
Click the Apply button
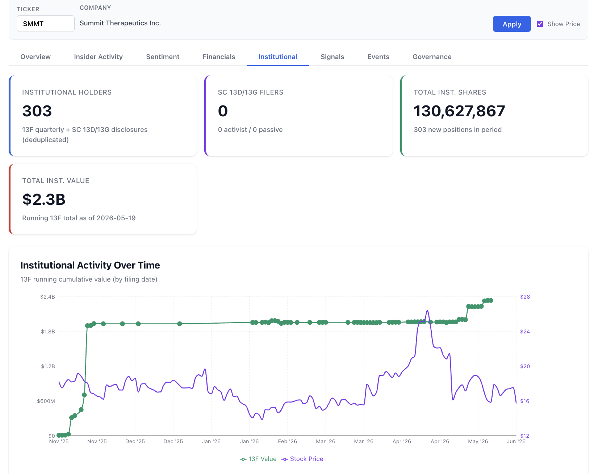pyautogui.click(x=512, y=24)
